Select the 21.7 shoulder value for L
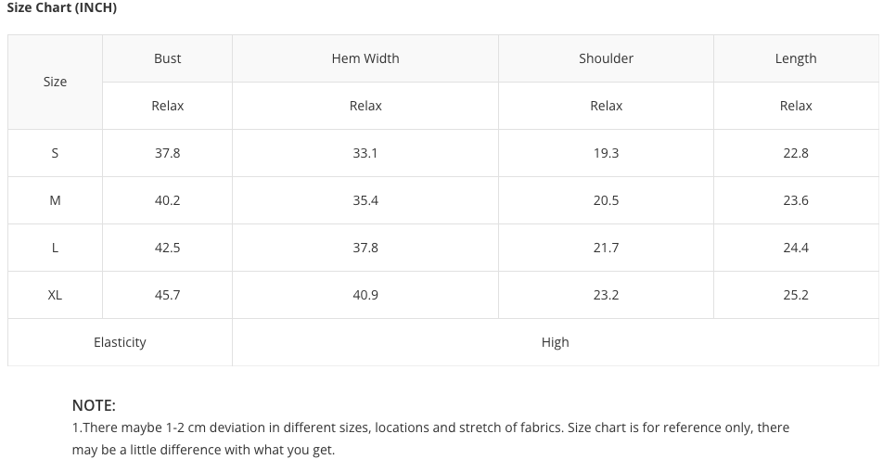This screenshot has height=472, width=896. tap(606, 248)
